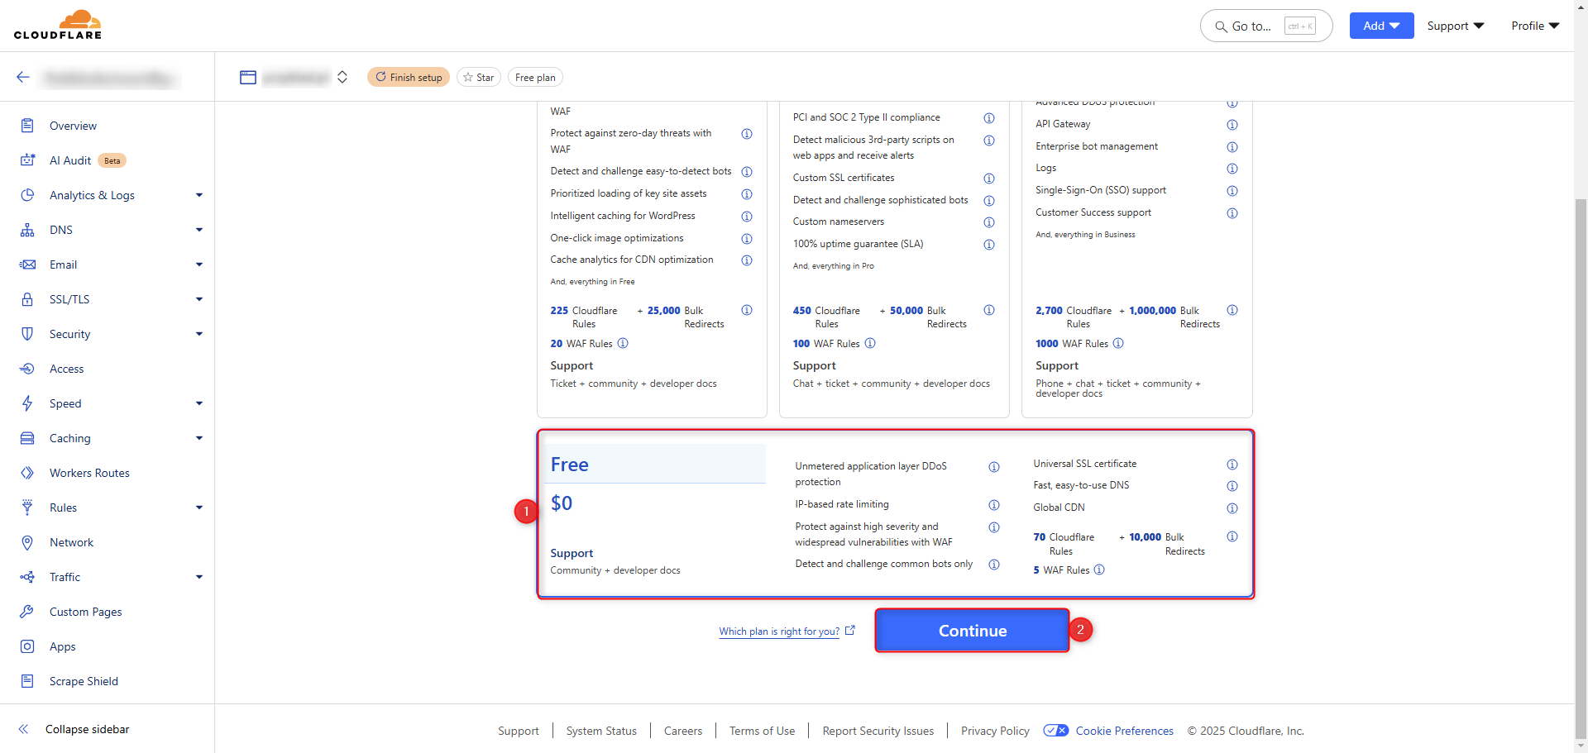Click the back arrow icon in sidebar

tap(23, 77)
